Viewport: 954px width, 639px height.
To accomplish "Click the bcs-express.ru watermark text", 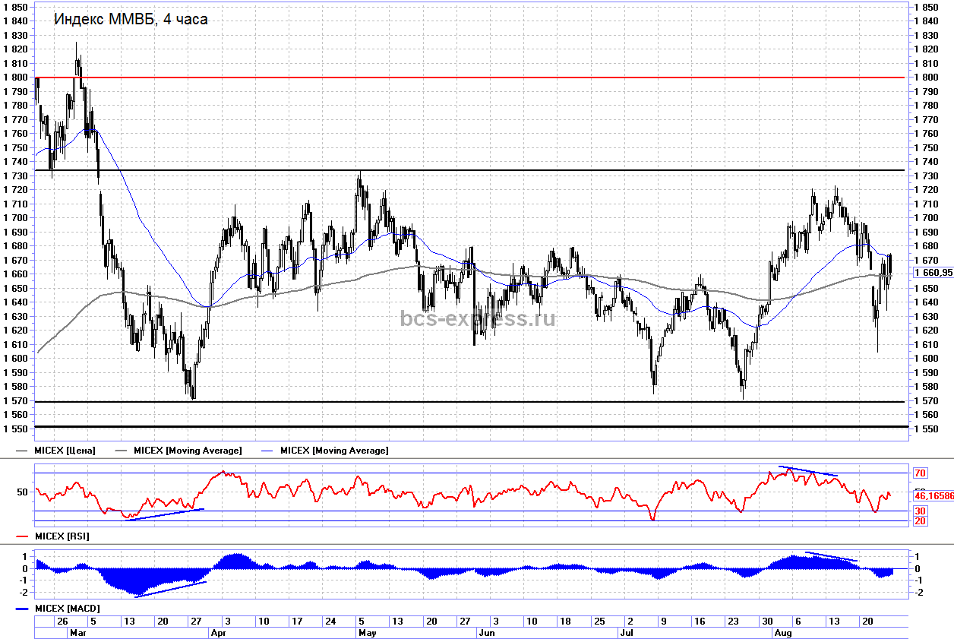I will [x=478, y=318].
